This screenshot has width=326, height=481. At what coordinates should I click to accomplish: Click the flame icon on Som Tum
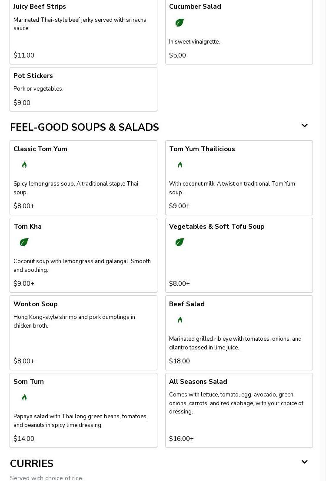(x=24, y=397)
